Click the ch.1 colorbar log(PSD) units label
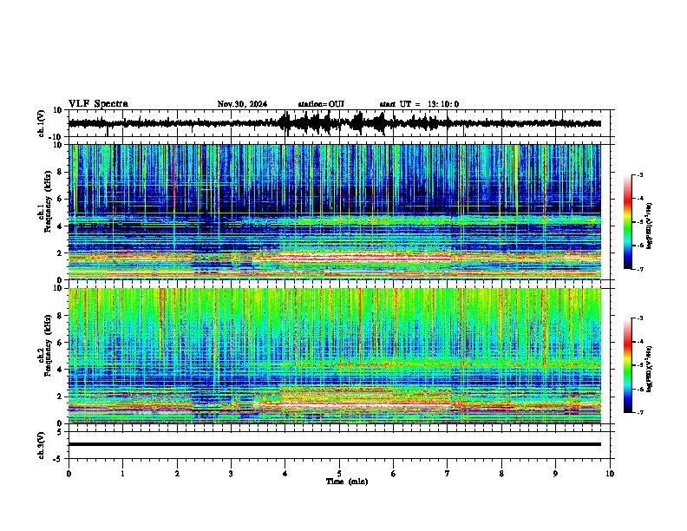This screenshot has width=687, height=531. tap(650, 226)
